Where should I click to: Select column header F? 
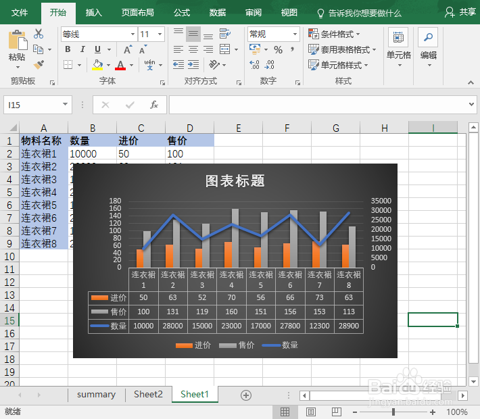pos(287,128)
